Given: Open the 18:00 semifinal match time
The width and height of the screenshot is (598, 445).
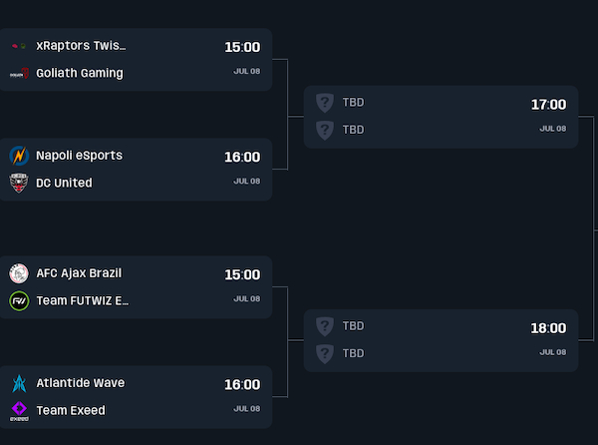Looking at the screenshot, I should tap(548, 328).
